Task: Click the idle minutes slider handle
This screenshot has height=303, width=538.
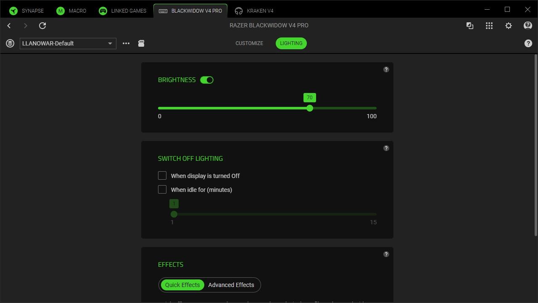Action: [x=174, y=214]
